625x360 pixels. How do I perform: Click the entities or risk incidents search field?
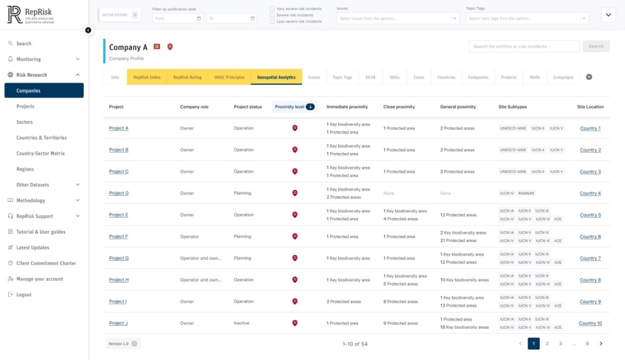click(x=524, y=46)
